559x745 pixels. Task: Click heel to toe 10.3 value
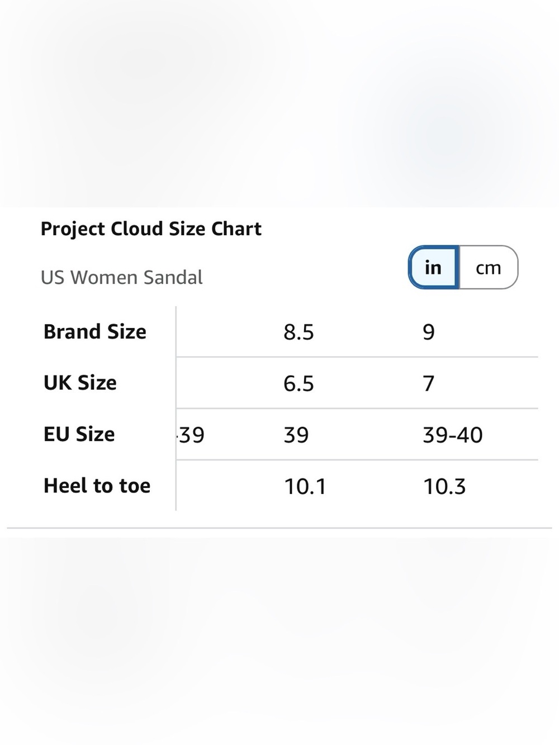(444, 487)
